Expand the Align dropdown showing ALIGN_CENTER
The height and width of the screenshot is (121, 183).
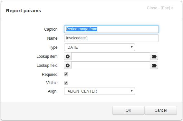[100, 91]
